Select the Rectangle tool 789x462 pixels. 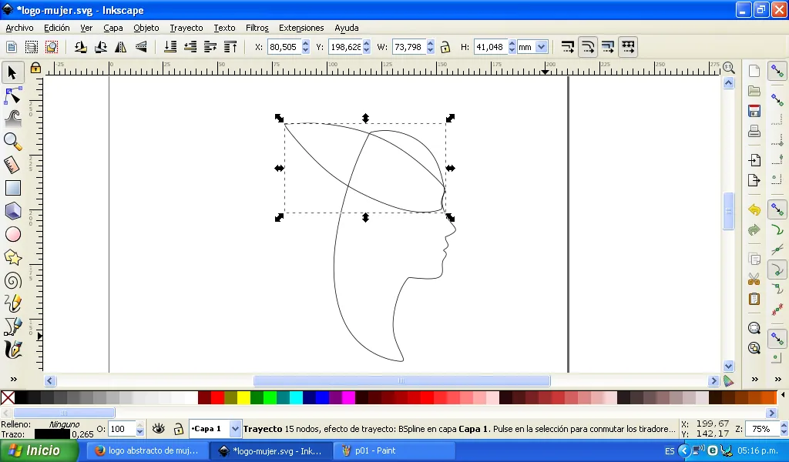pos(12,188)
